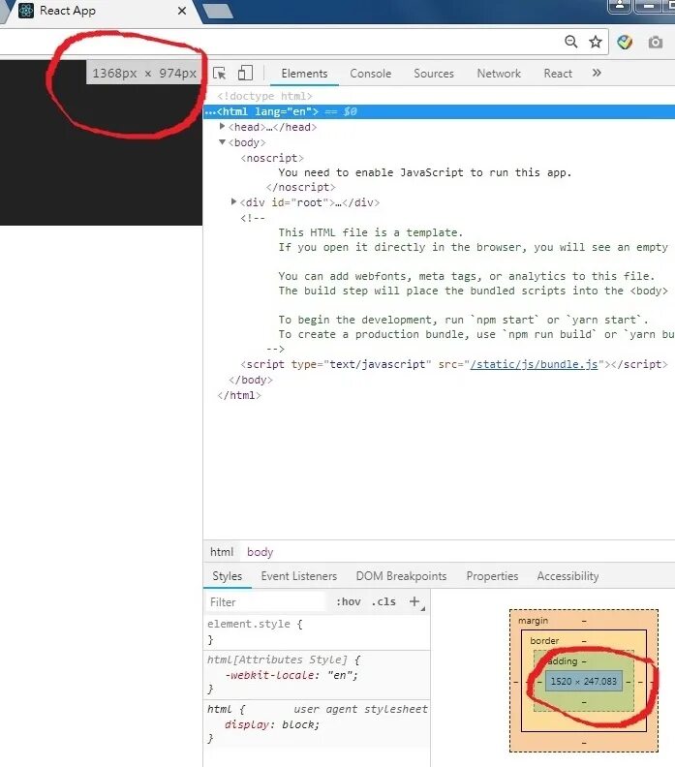The width and height of the screenshot is (675, 767).
Task: Switch to the Accessibility tab
Action: point(568,576)
